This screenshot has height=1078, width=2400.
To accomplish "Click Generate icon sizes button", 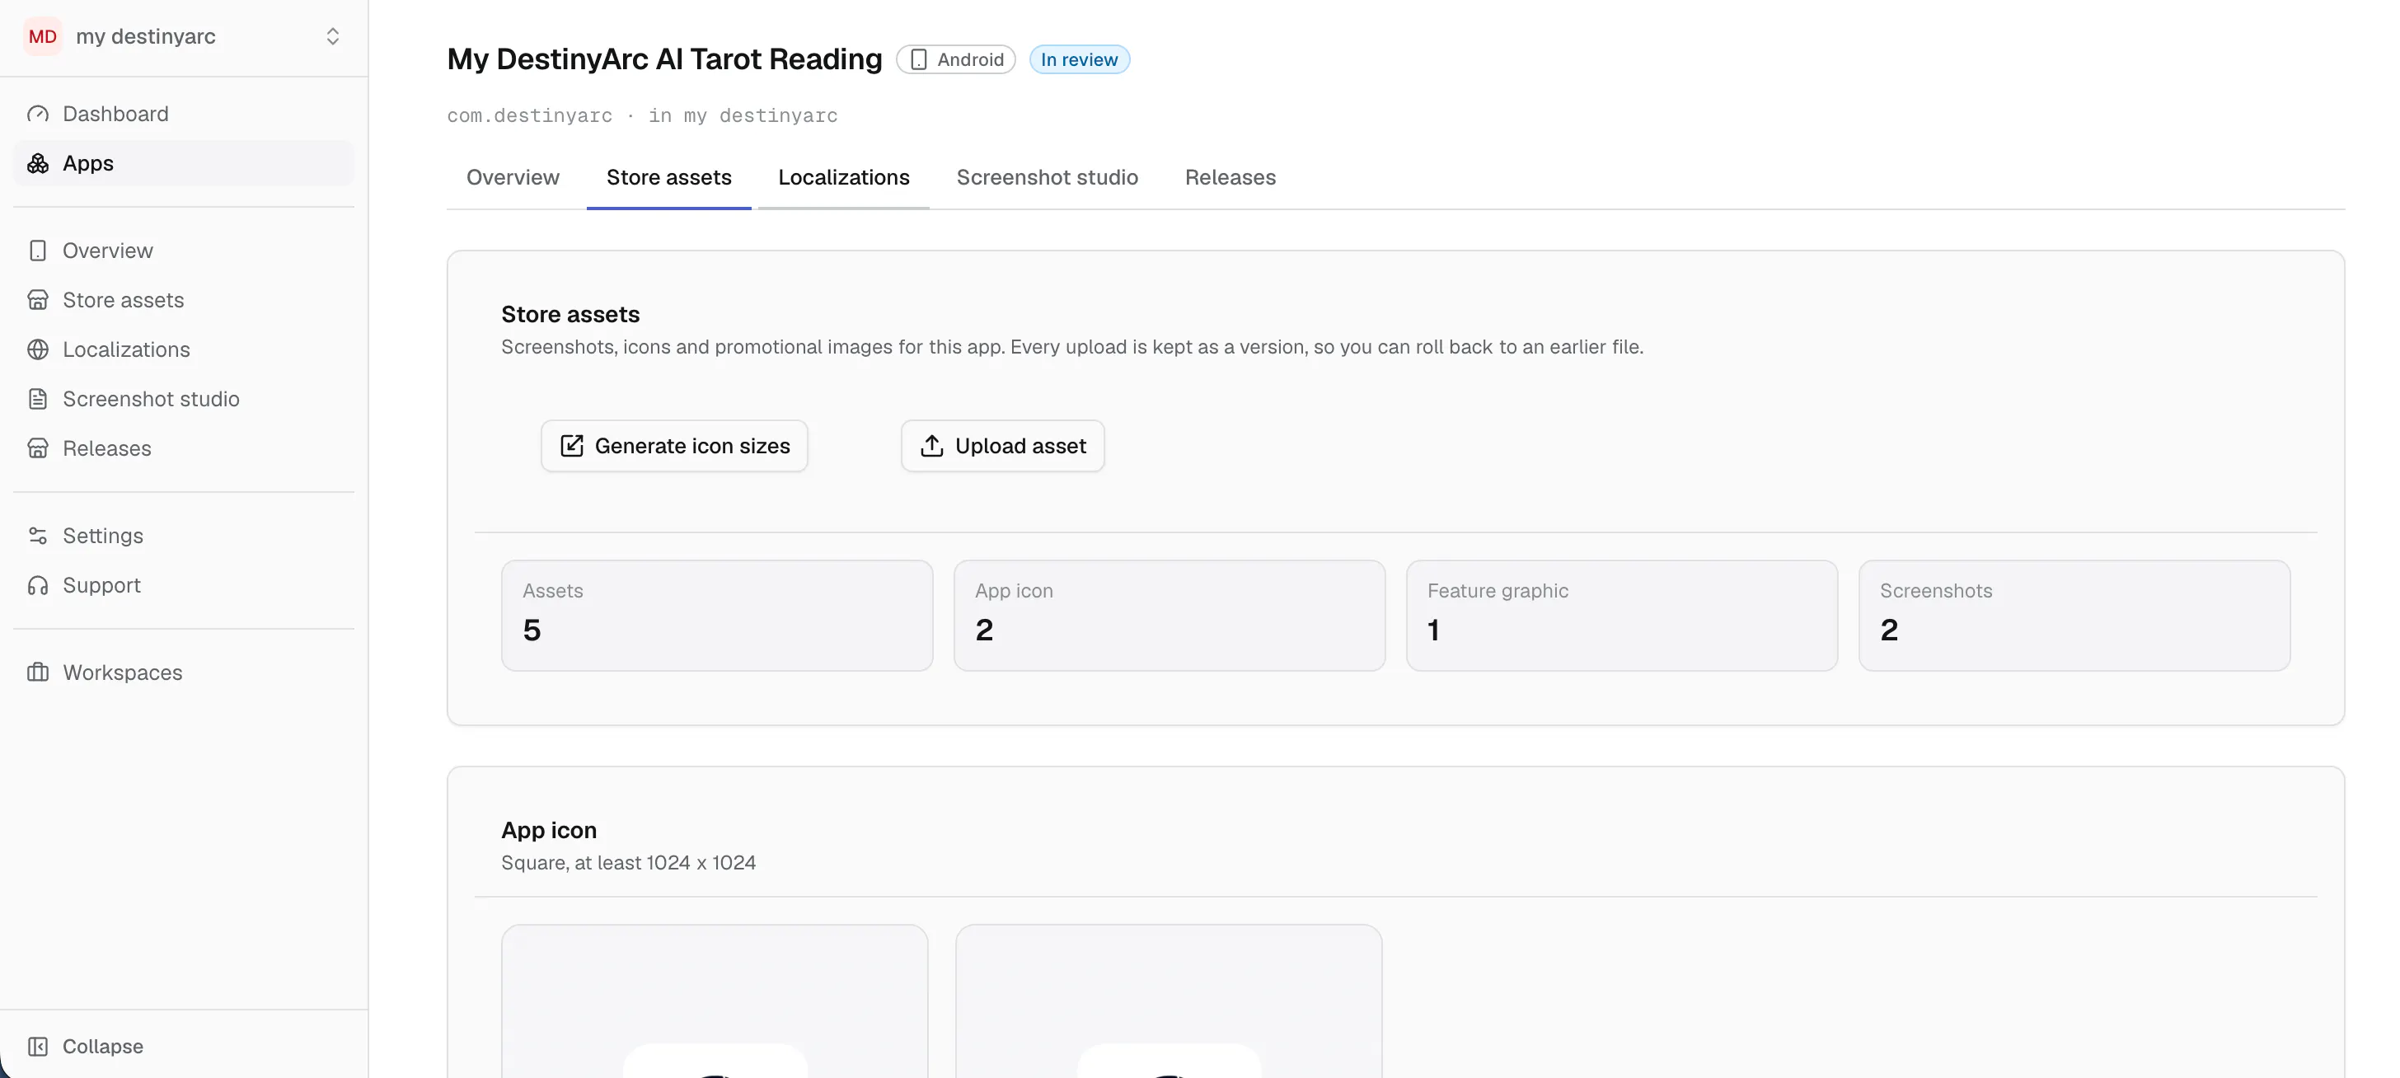I will (674, 447).
